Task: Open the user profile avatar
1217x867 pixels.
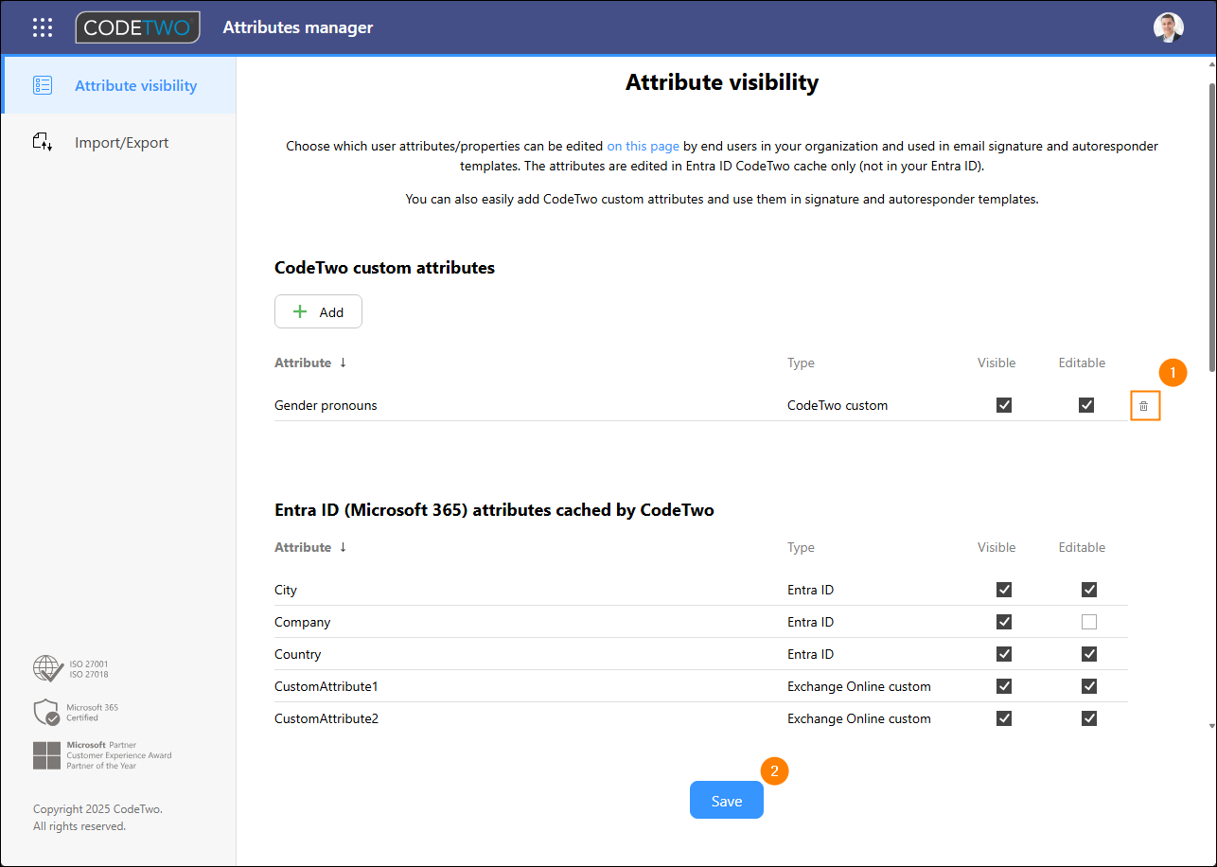Action: pyautogui.click(x=1168, y=27)
